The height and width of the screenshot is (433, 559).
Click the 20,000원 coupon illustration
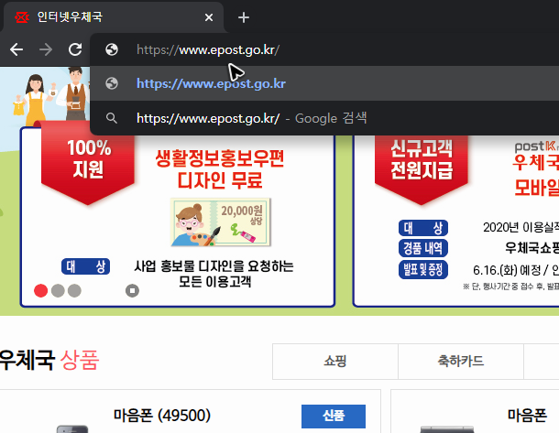tap(221, 222)
